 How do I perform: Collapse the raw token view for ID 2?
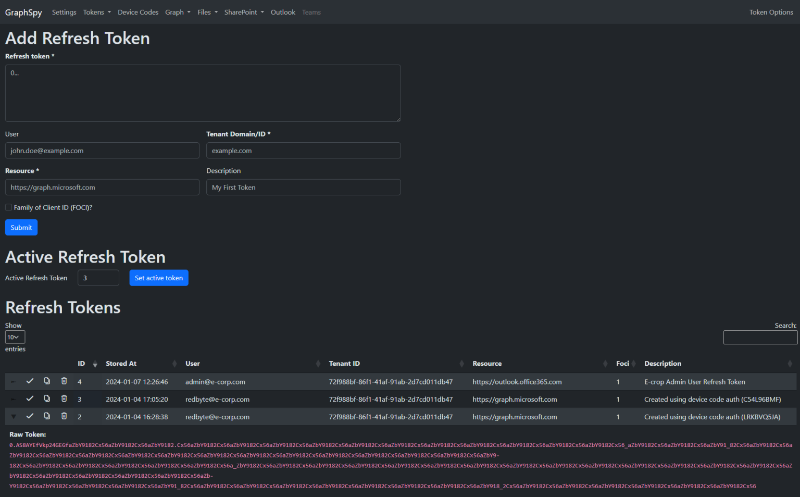point(13,416)
